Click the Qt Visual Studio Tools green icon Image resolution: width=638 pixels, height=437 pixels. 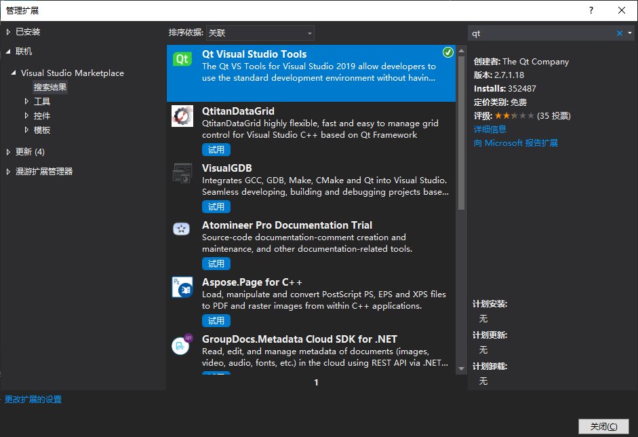click(x=182, y=60)
